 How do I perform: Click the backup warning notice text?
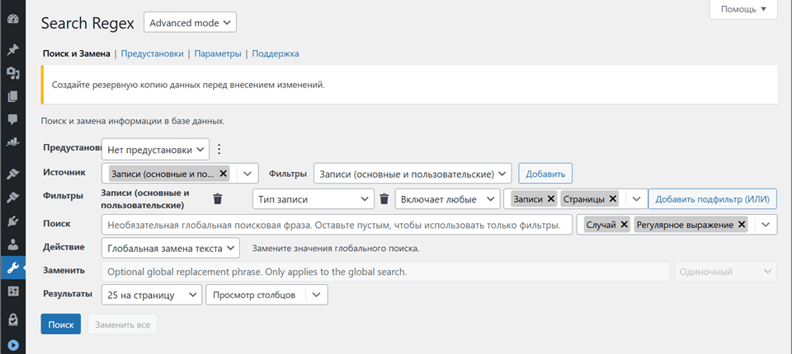(x=188, y=85)
